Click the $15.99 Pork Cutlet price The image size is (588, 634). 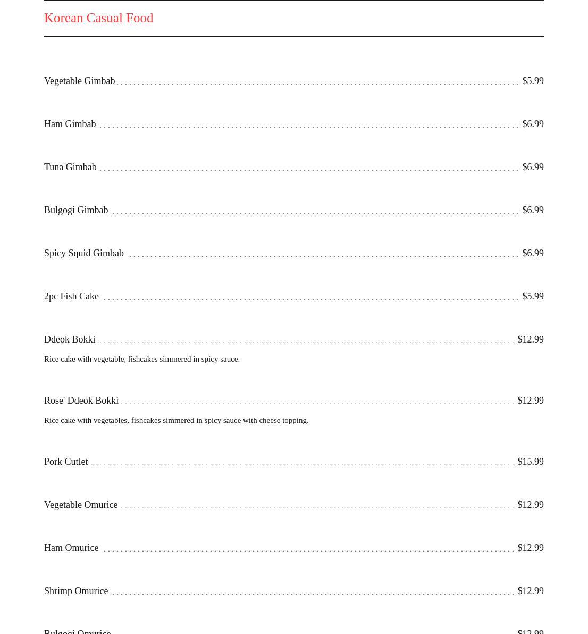(530, 462)
